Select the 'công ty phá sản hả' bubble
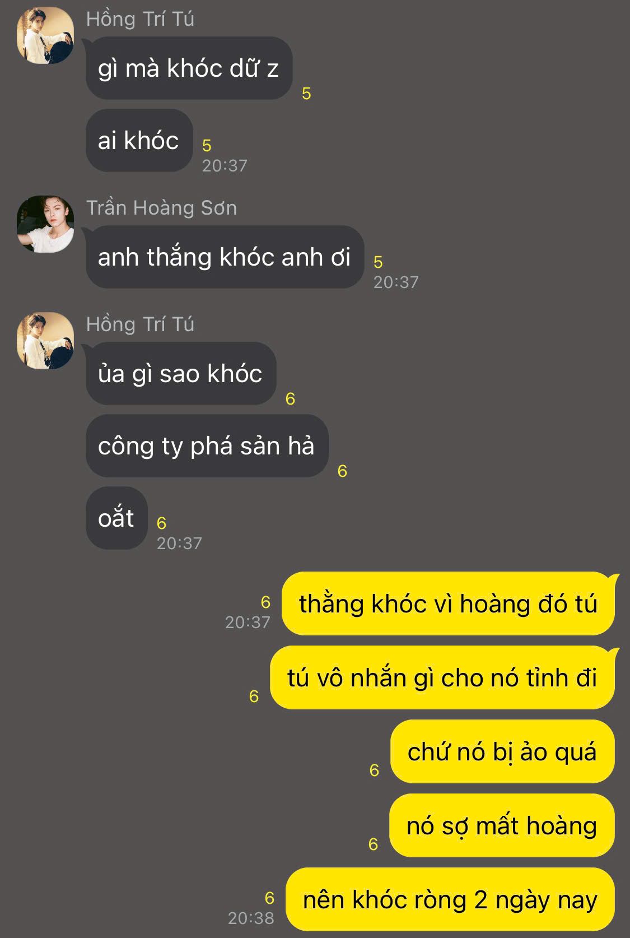Image resolution: width=630 pixels, height=938 pixels. [x=207, y=446]
